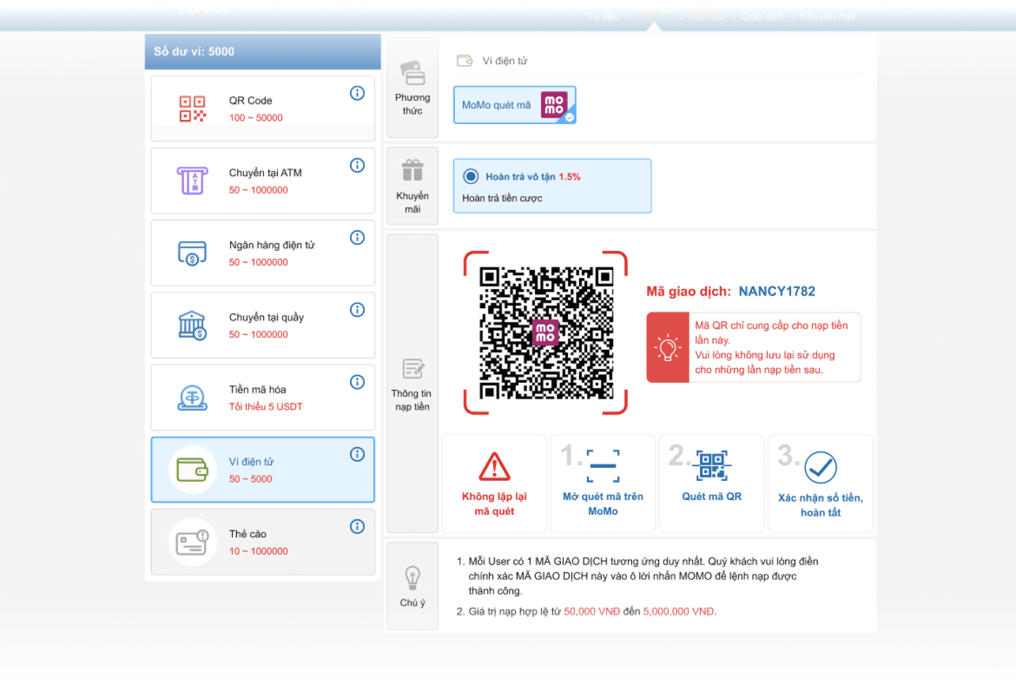Image resolution: width=1016 pixels, height=691 pixels.
Task: Click the Tiền mã hóa coin icon
Action: tap(192, 398)
